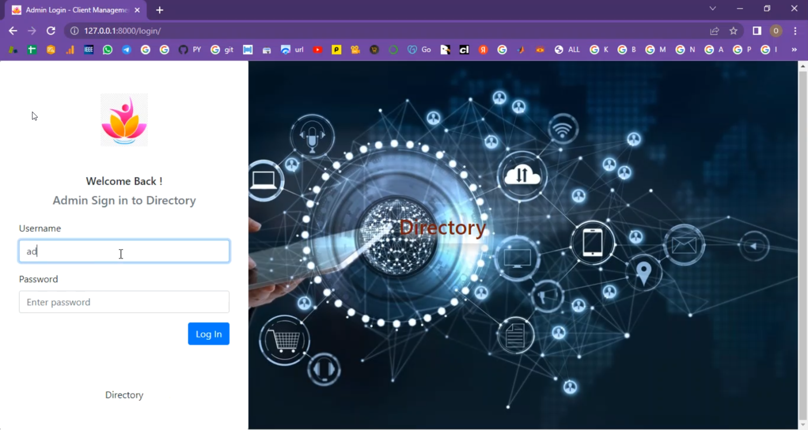Click the 'Password' label
Screen dimensions: 808x430
[x=38, y=279]
